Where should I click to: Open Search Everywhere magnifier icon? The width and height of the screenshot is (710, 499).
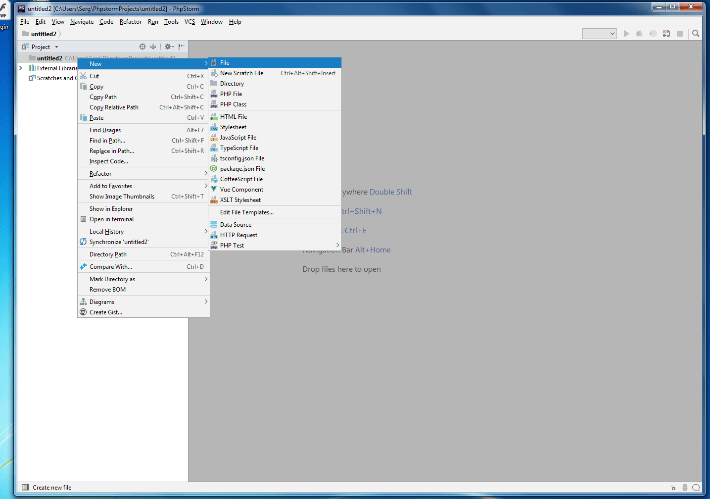(x=696, y=34)
